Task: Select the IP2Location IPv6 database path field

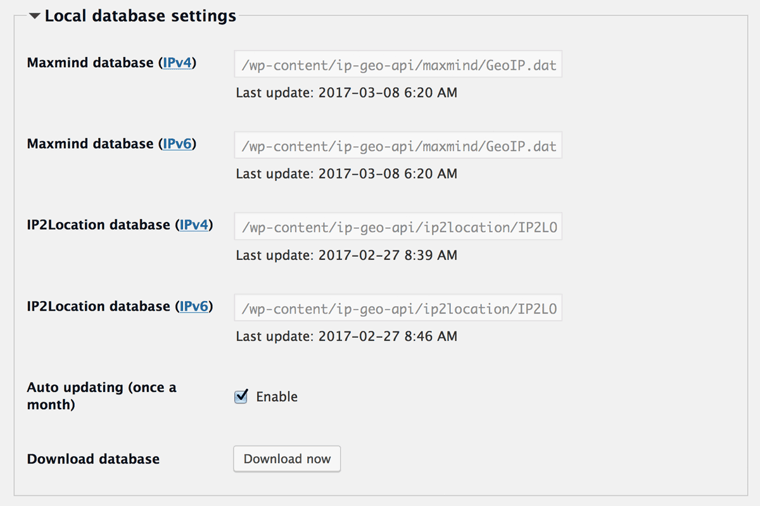Action: (398, 308)
